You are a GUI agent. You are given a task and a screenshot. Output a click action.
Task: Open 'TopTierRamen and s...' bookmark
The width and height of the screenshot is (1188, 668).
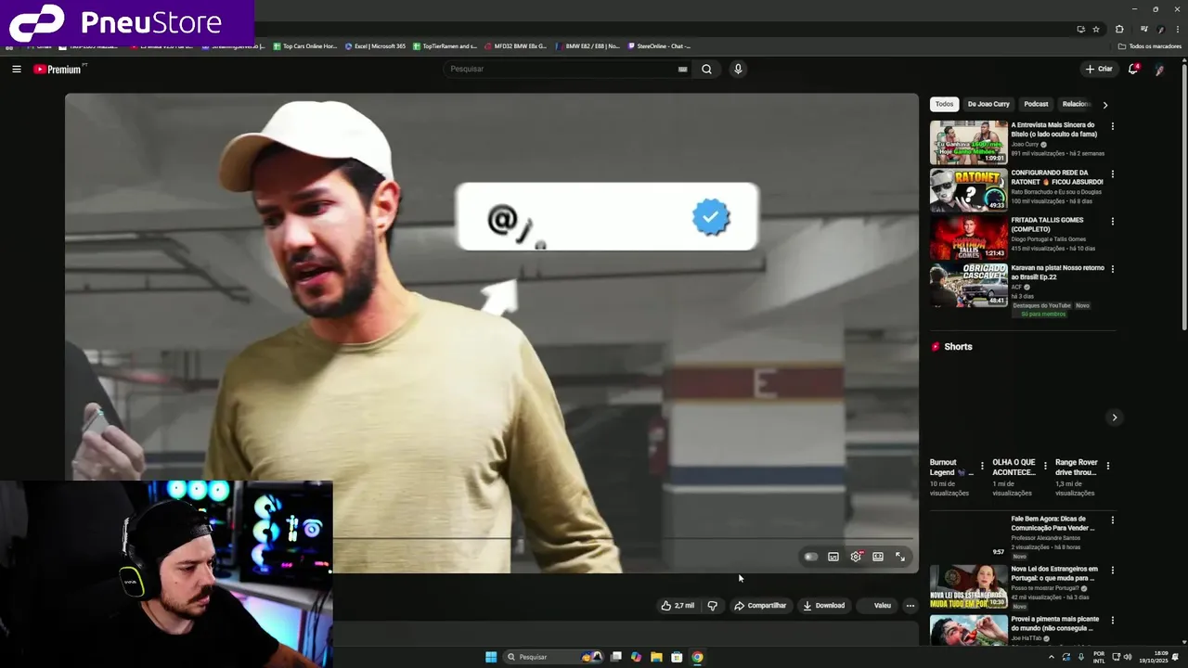tap(445, 46)
